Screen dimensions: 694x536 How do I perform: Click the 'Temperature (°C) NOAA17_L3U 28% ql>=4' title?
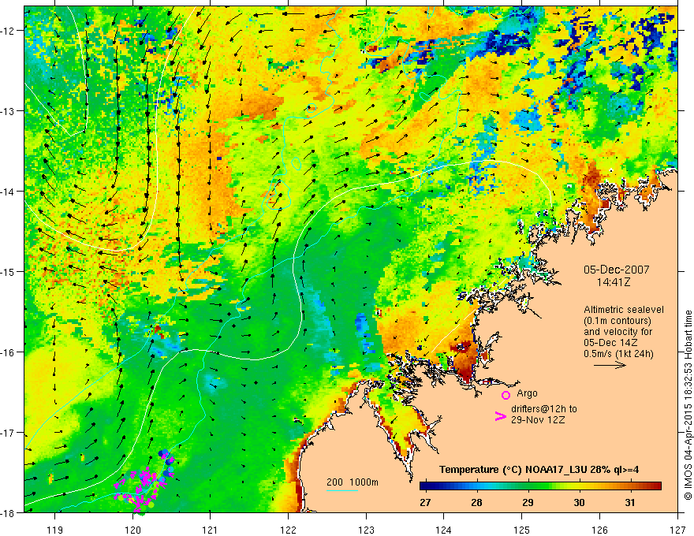539,470
